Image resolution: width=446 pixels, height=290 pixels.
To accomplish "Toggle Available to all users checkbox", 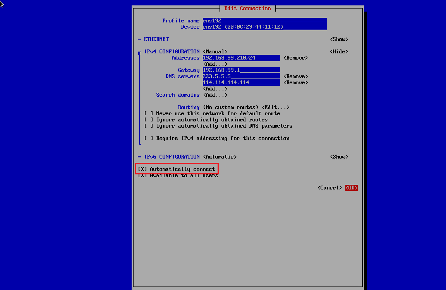I will [x=142, y=176].
